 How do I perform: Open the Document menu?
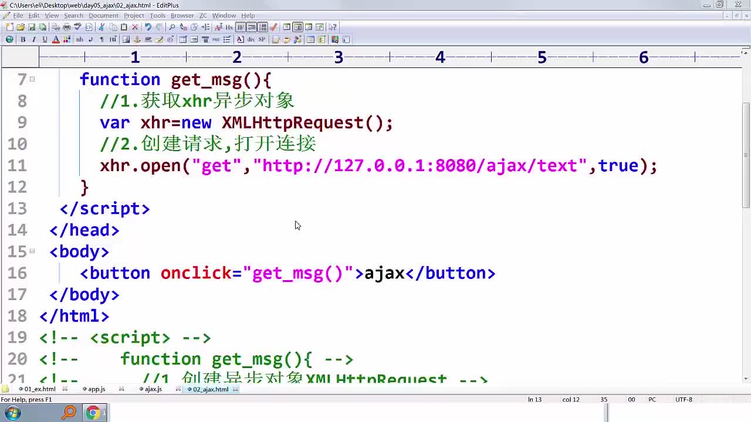pyautogui.click(x=104, y=15)
